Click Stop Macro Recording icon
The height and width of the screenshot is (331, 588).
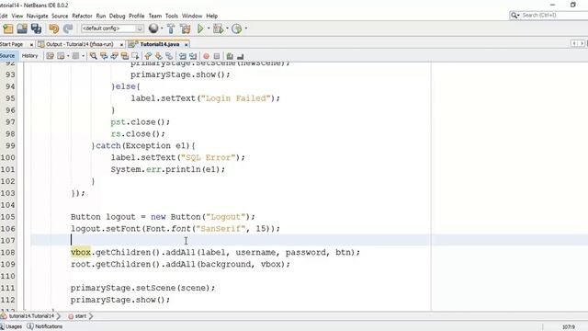[x=217, y=56]
